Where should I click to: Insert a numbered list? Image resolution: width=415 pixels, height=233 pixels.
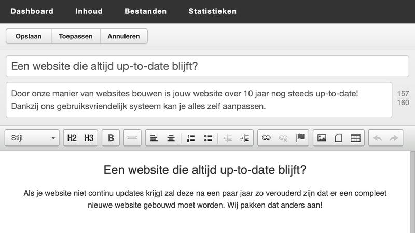point(191,138)
